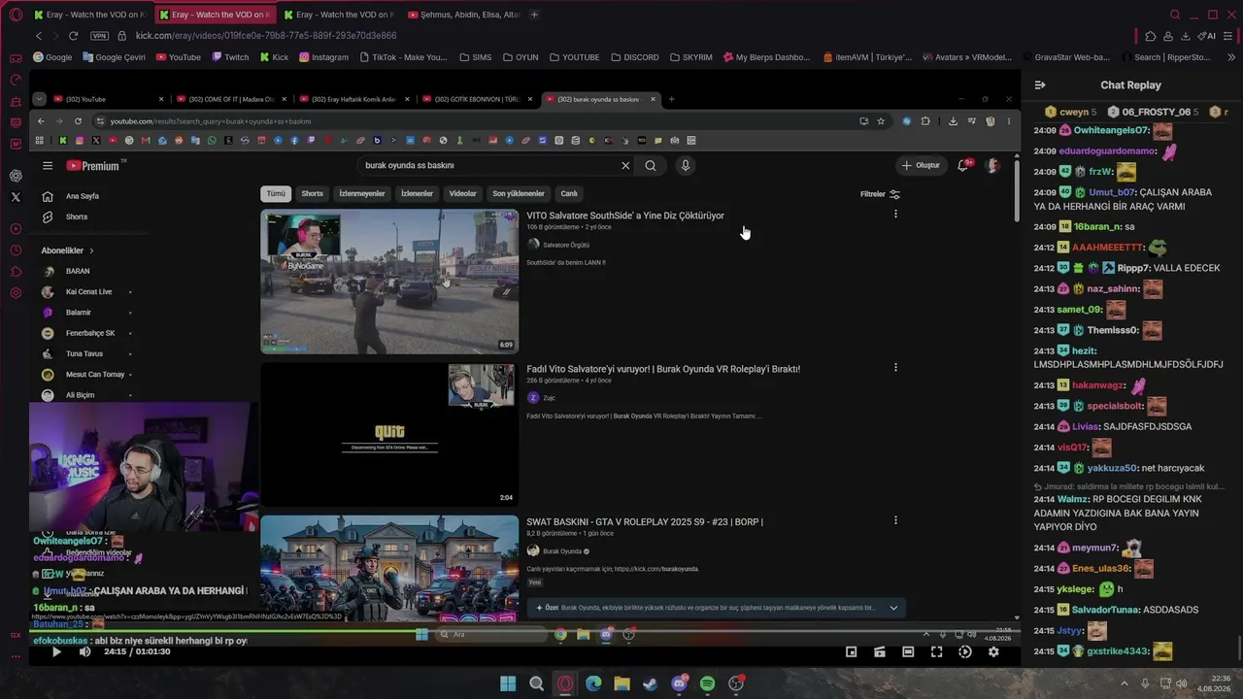
Task: Open the Fadıl Vito Salvatore video thumbnail
Action: pos(389,435)
